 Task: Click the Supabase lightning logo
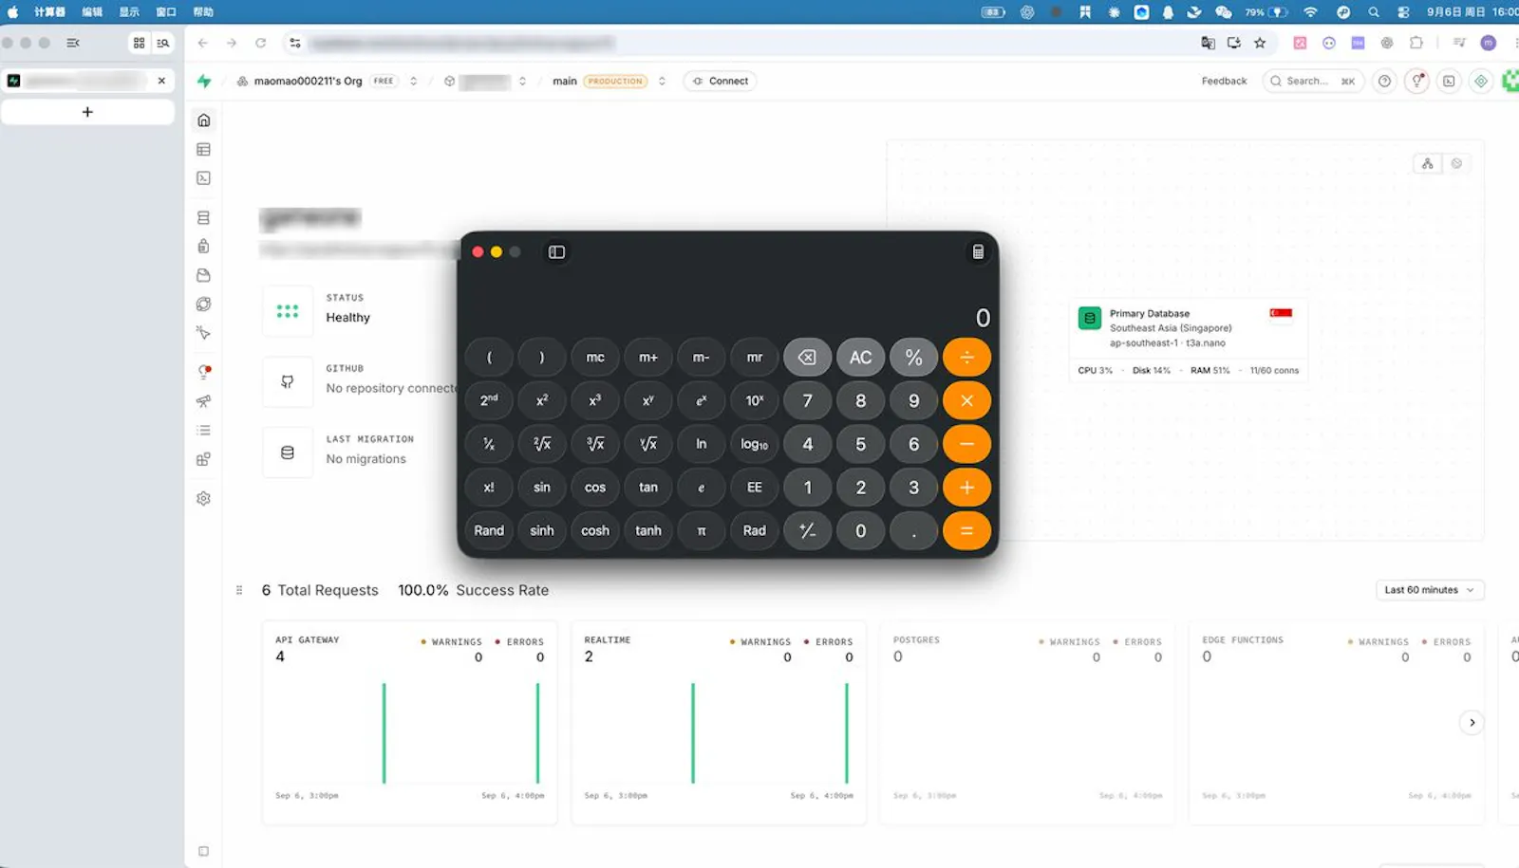click(204, 81)
